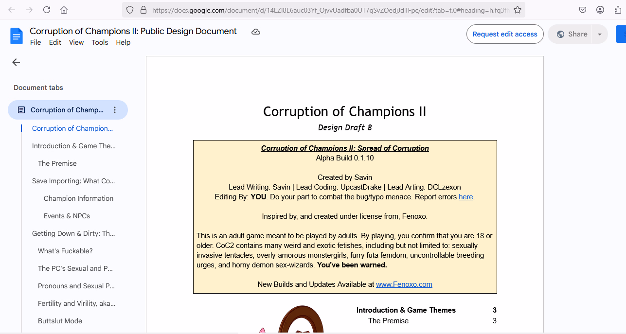Open the File menu
The width and height of the screenshot is (626, 334).
coord(36,42)
